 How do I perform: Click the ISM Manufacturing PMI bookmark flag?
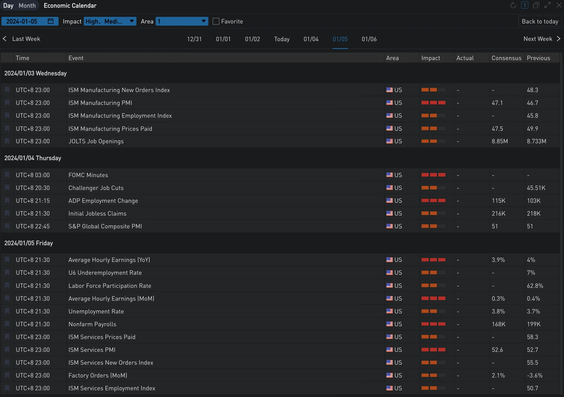click(x=7, y=103)
